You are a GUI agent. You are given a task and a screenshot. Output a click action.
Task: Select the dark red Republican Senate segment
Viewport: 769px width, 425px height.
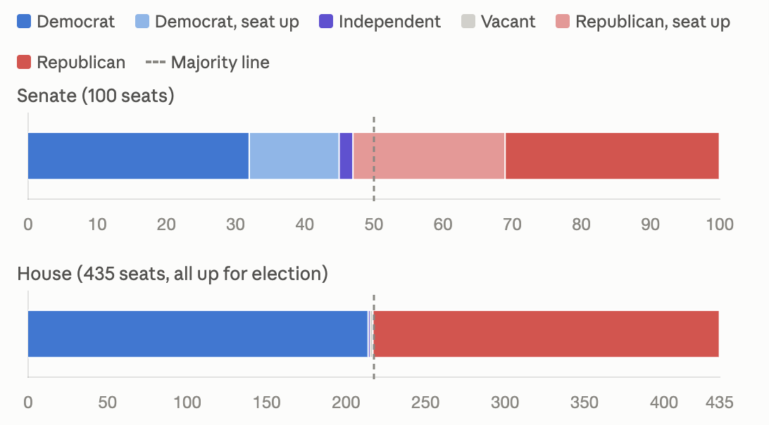612,156
